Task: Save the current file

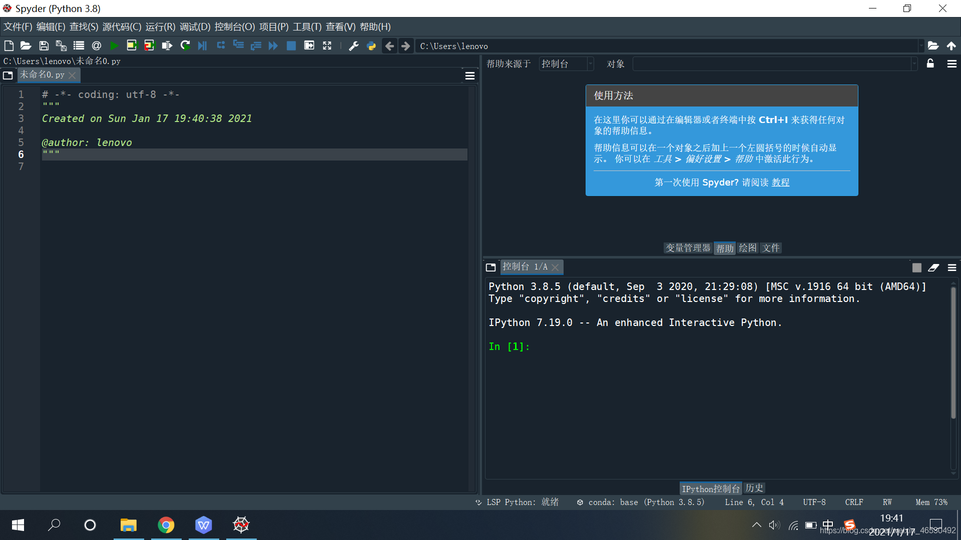Action: click(x=44, y=45)
